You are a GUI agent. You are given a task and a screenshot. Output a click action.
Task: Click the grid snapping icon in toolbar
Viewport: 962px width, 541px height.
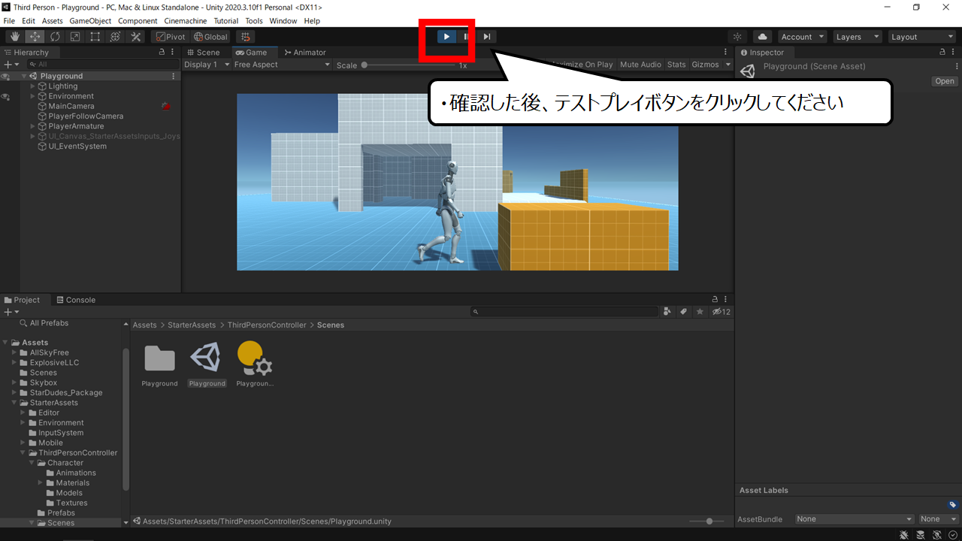pyautogui.click(x=245, y=37)
